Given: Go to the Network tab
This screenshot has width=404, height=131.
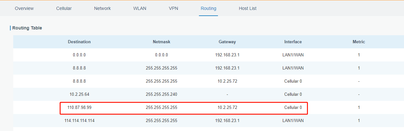Looking at the screenshot, I should [x=102, y=8].
